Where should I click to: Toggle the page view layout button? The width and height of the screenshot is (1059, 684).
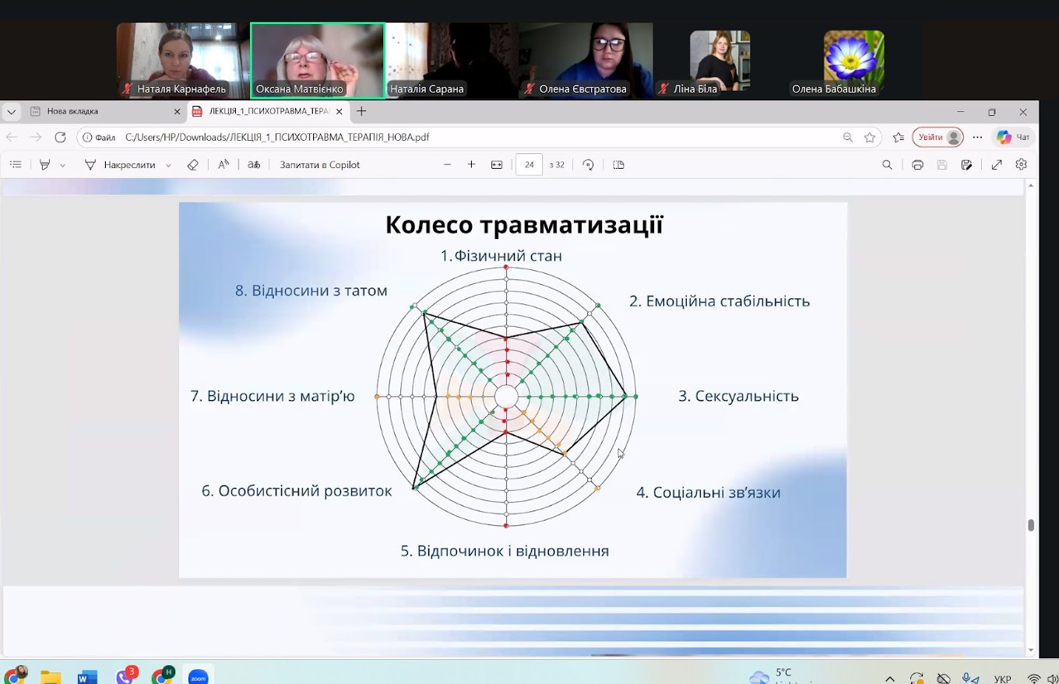pyautogui.click(x=618, y=165)
